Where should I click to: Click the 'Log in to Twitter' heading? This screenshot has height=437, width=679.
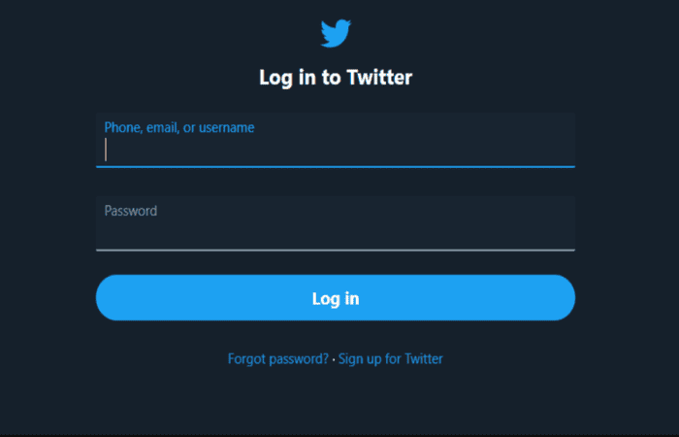(336, 78)
